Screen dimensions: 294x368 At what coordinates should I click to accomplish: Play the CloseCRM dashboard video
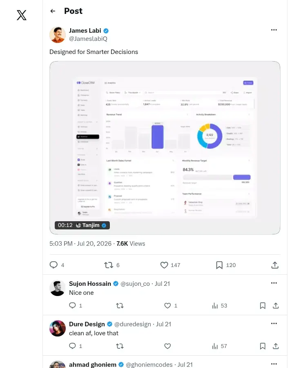pos(165,148)
